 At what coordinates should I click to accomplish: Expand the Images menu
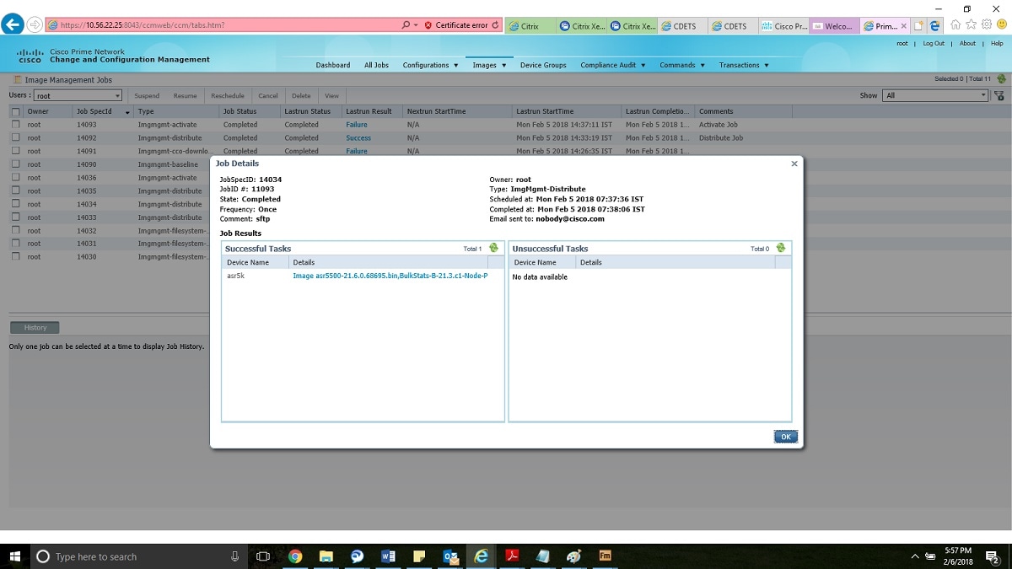(489, 65)
